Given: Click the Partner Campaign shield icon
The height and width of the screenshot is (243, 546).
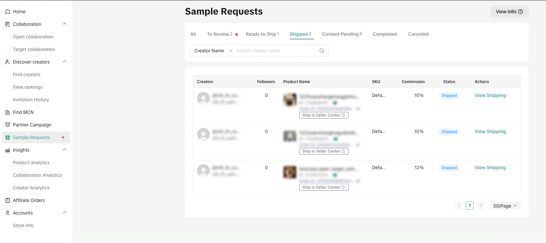Looking at the screenshot, I should [x=8, y=125].
